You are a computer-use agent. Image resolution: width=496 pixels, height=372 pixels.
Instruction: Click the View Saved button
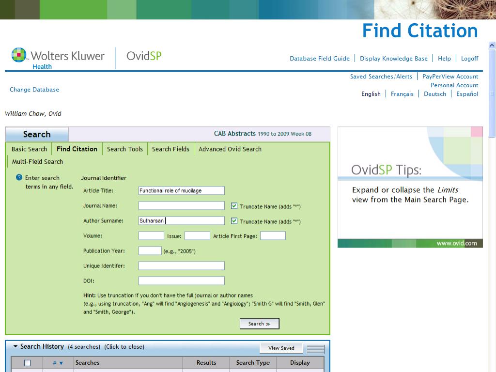[x=281, y=348]
